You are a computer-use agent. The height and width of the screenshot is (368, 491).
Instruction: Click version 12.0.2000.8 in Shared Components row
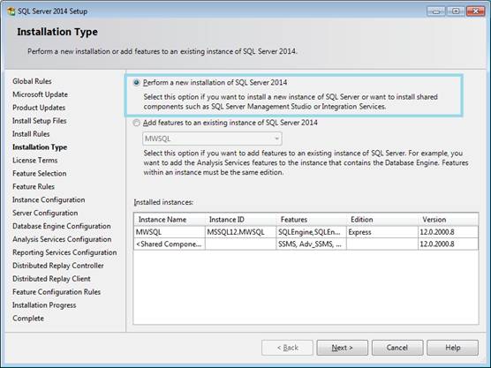pos(448,244)
